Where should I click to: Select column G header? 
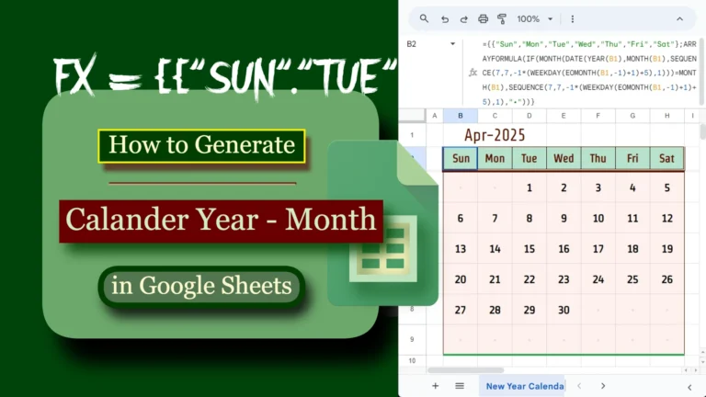632,116
